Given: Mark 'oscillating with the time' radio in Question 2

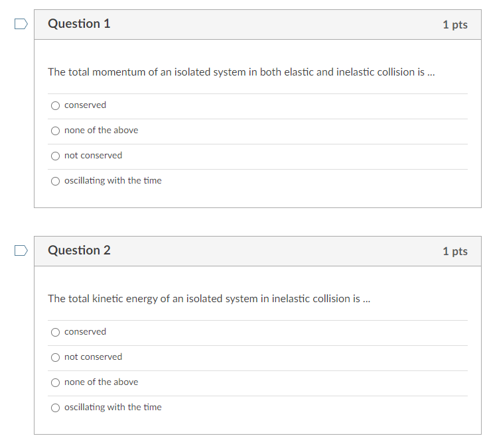Looking at the screenshot, I should (x=56, y=408).
